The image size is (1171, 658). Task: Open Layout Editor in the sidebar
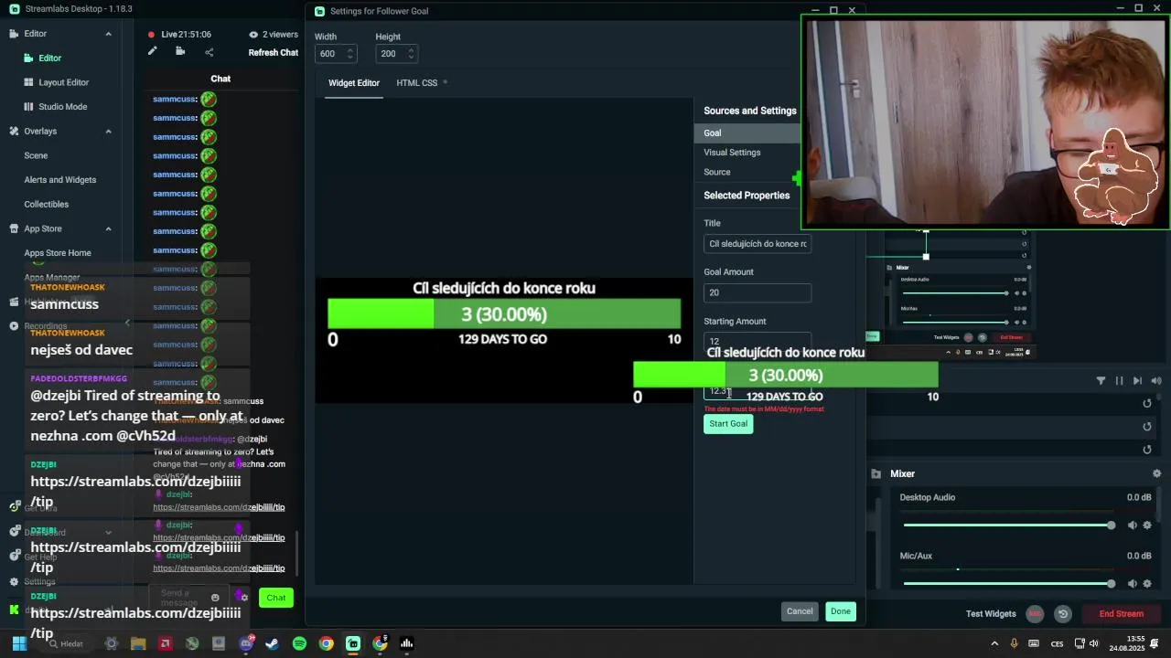[63, 82]
